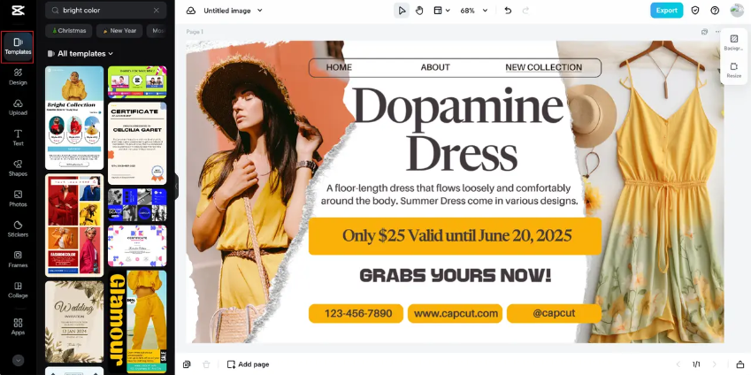The width and height of the screenshot is (751, 375).
Task: Open the Stickers panel
Action: [x=18, y=229]
